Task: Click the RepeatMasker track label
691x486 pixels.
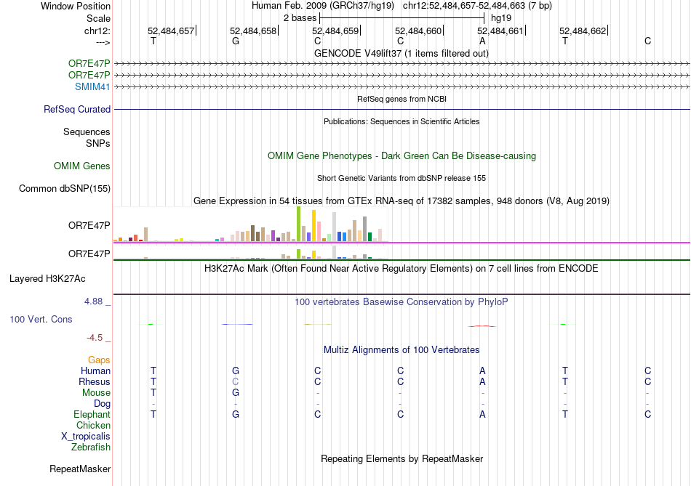Action: (80, 469)
